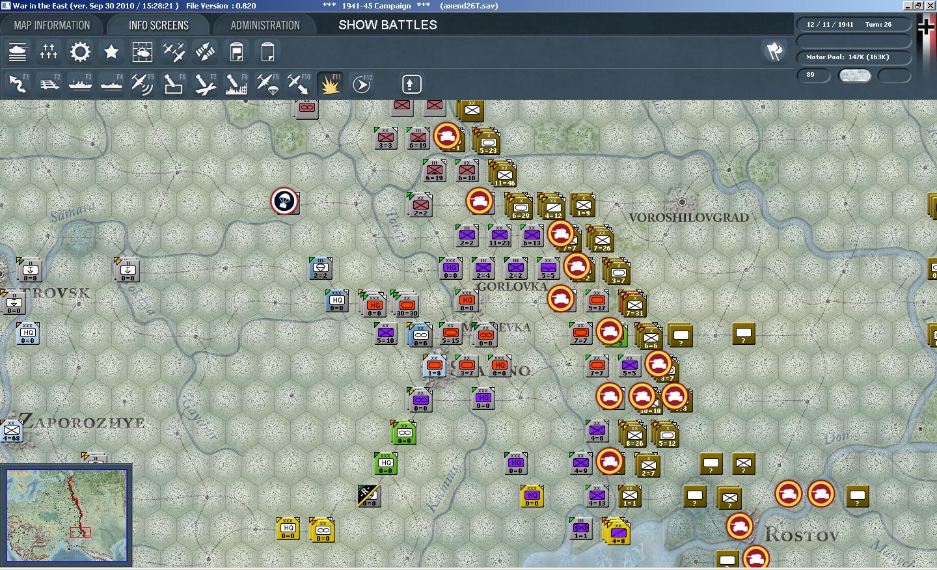Image resolution: width=937 pixels, height=570 pixels.
Task: Click the Motor Pool 147K readout
Action: [x=854, y=57]
